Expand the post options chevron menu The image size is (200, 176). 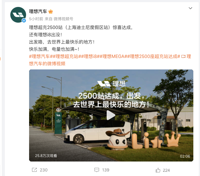pos(190,8)
